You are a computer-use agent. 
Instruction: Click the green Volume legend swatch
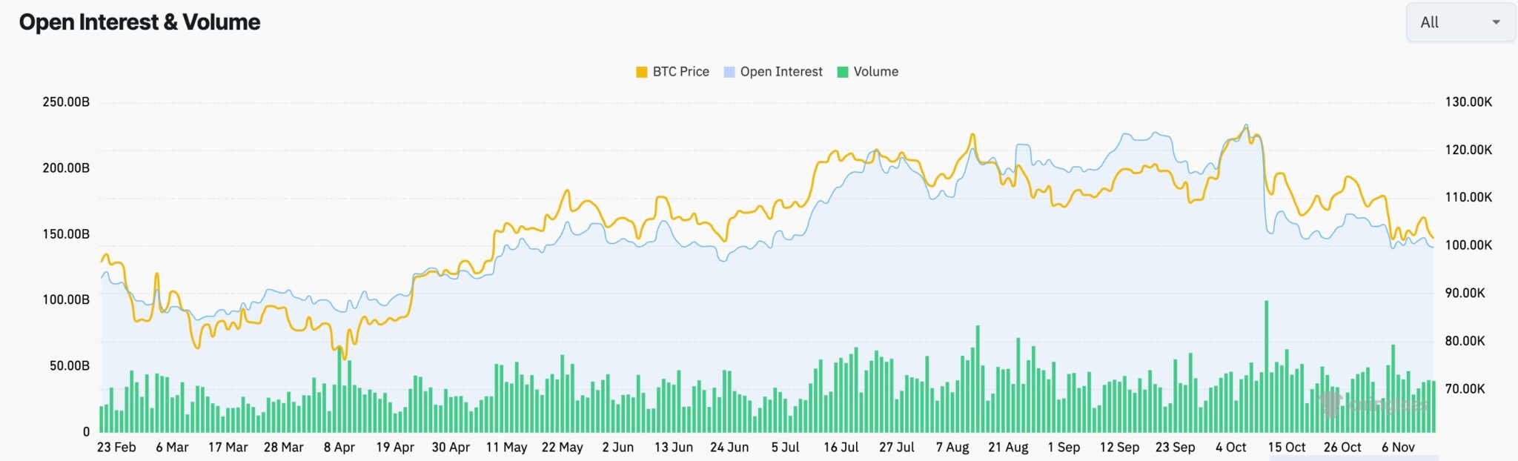click(843, 72)
